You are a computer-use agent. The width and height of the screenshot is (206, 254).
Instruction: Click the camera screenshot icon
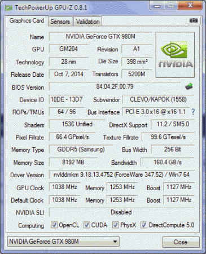pos(194,20)
